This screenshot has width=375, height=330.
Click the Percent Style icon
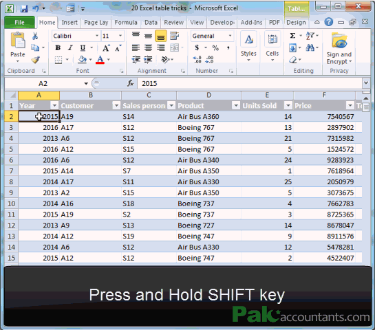pyautogui.click(x=215, y=48)
